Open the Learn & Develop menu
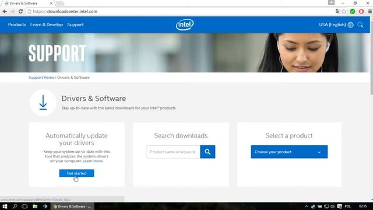This screenshot has width=373, height=210. (47, 24)
